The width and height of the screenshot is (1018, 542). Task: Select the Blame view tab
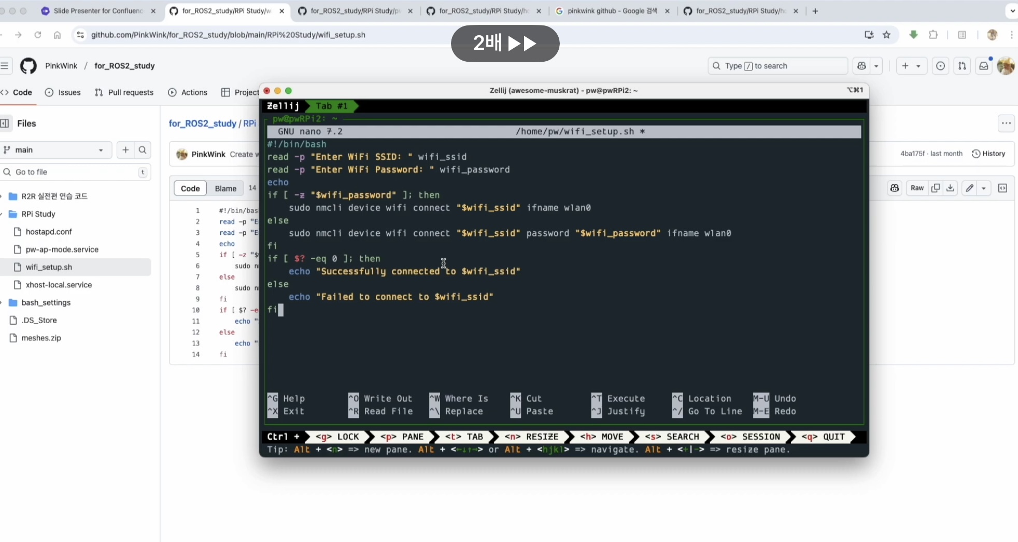(x=225, y=188)
